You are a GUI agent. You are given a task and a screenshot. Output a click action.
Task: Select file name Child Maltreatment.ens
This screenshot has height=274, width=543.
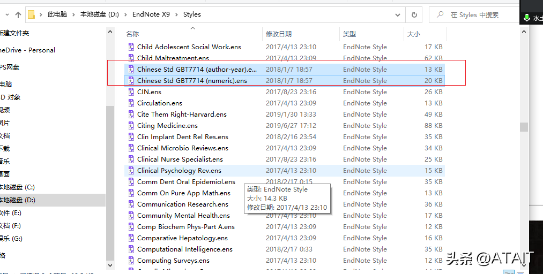173,58
